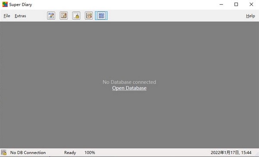Screen dimensions: 259x157
Task: Click the Ready status indicator
Action: pos(70,153)
